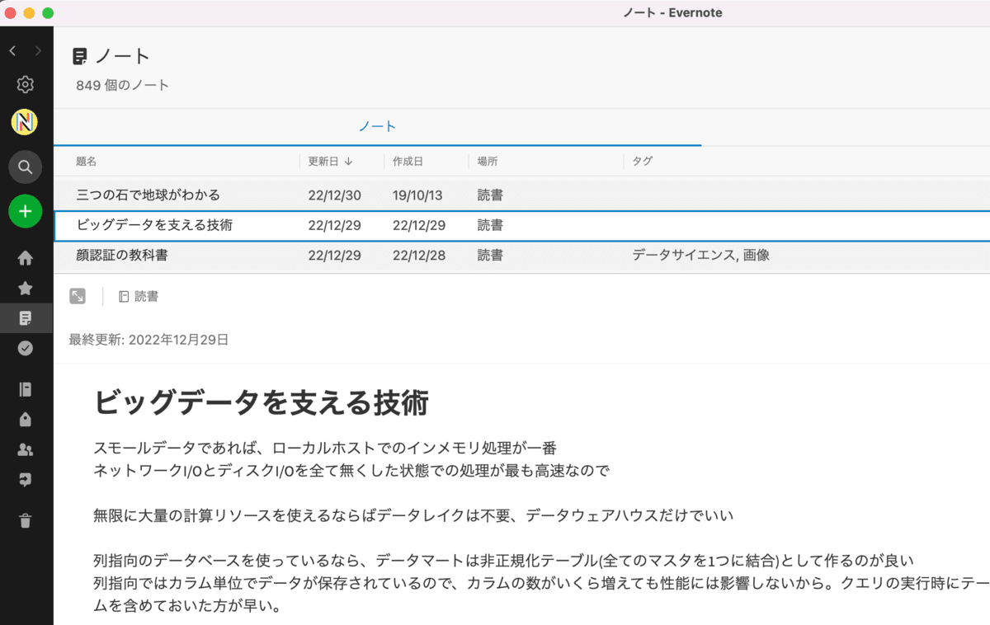The image size is (990, 625).
Task: Click note line starting ネットワークI/O
Action: click(x=351, y=470)
